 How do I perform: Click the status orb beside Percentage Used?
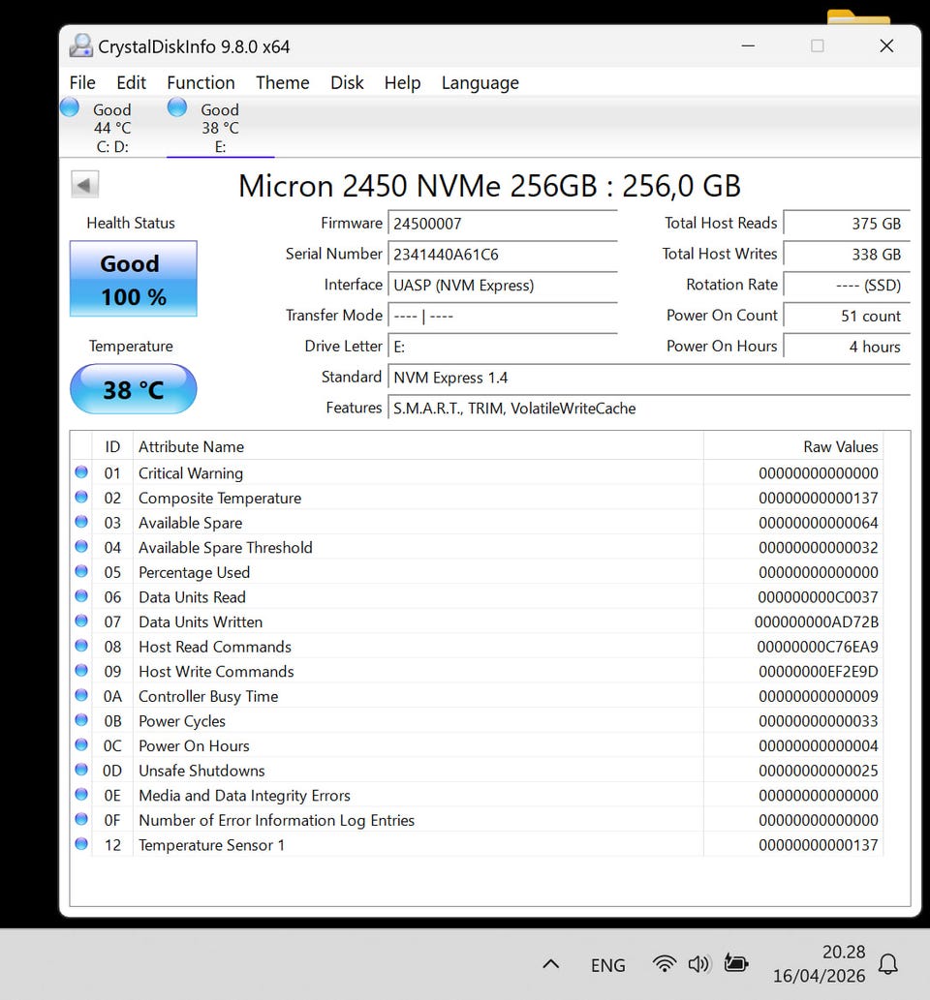81,572
